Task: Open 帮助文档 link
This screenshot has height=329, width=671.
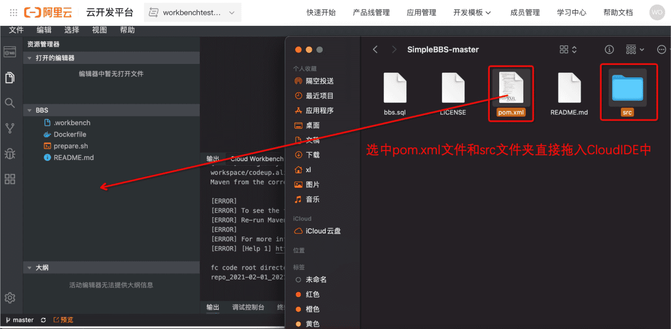Action: click(618, 12)
